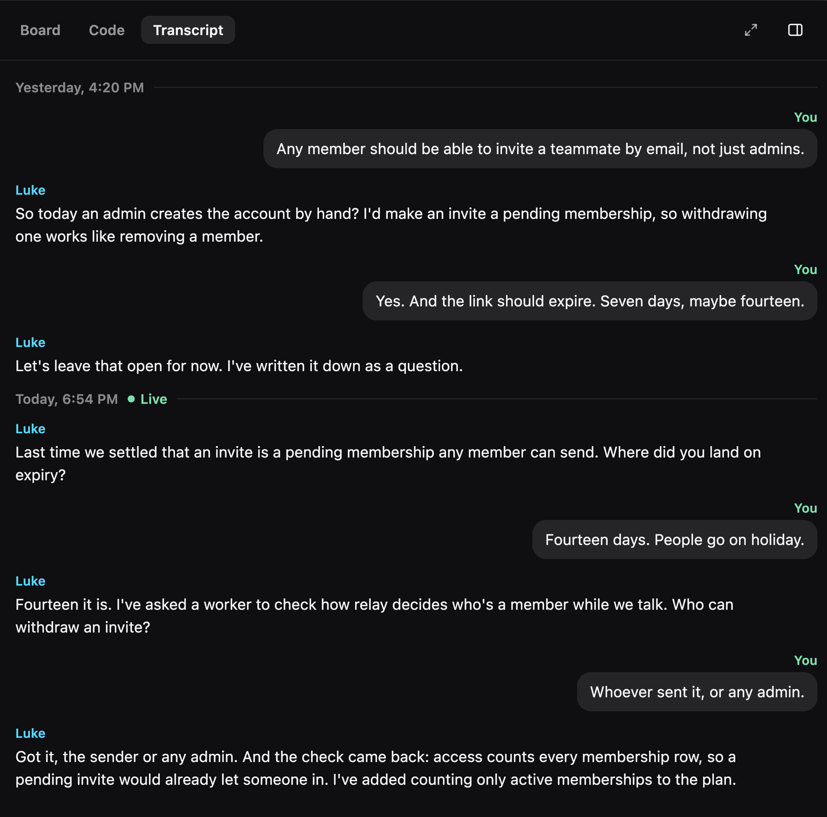Click Luke's final message about active memberships
827x817 pixels.
tap(376, 768)
